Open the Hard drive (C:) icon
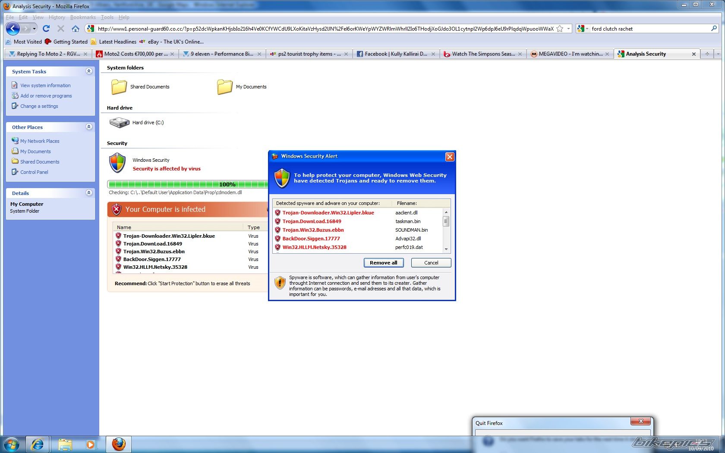 [120, 123]
